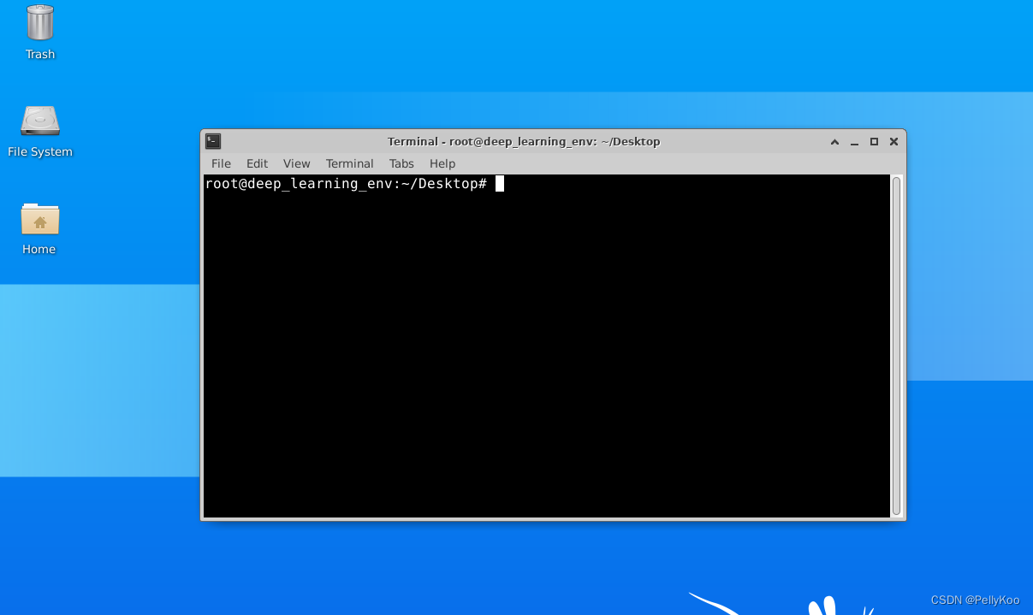1033x615 pixels.
Task: Click the terminal window menu icon in title bar
Action: (213, 141)
